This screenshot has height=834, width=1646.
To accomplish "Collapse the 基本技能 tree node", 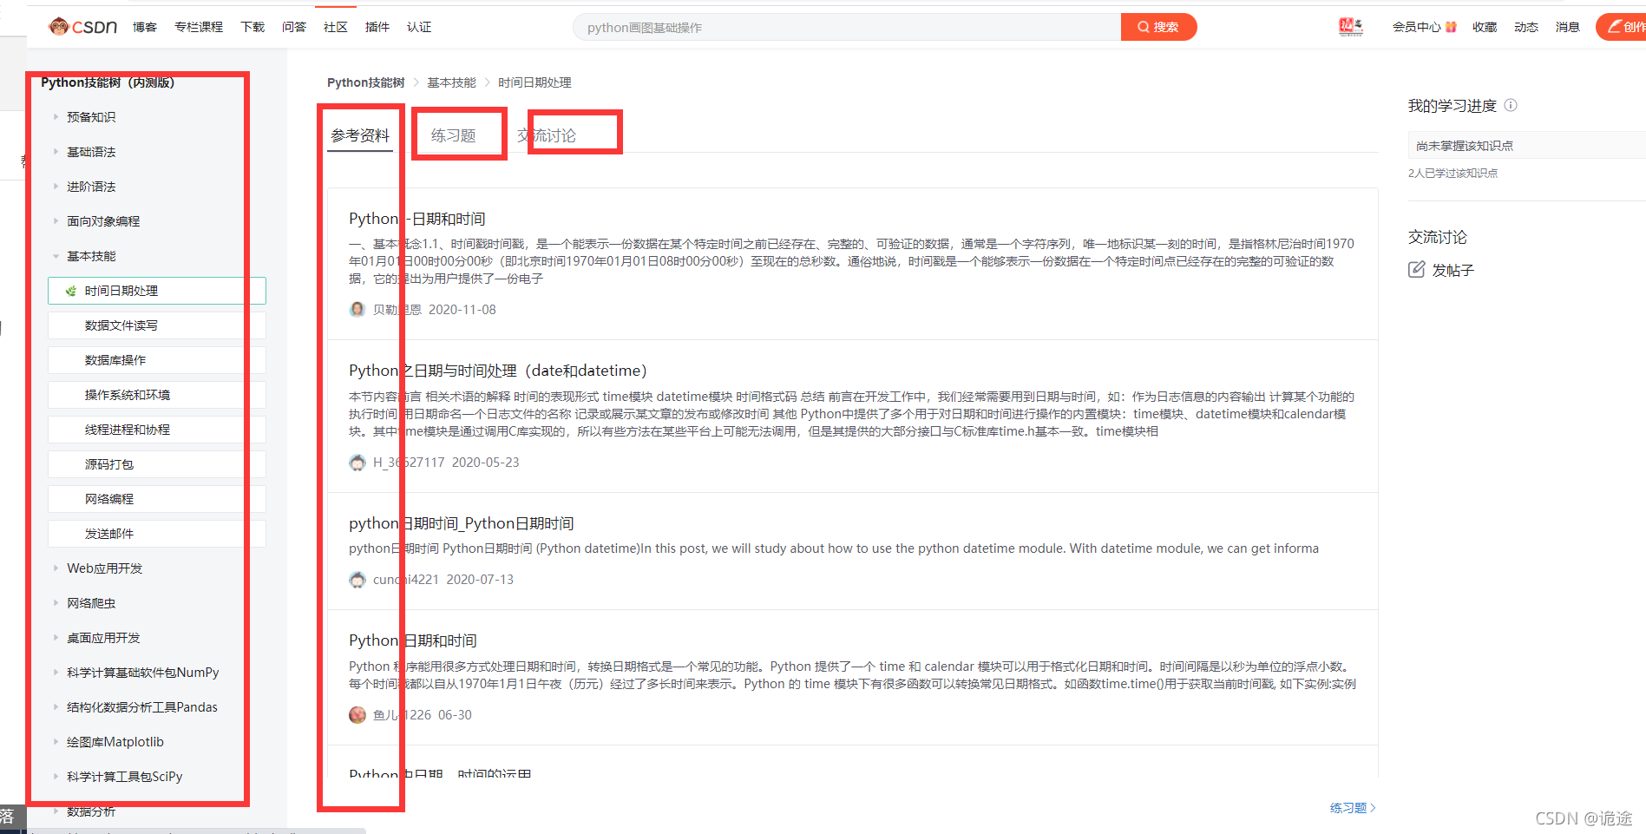I will pyautogui.click(x=56, y=255).
